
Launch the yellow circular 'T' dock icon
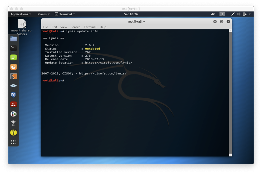pos(13,133)
